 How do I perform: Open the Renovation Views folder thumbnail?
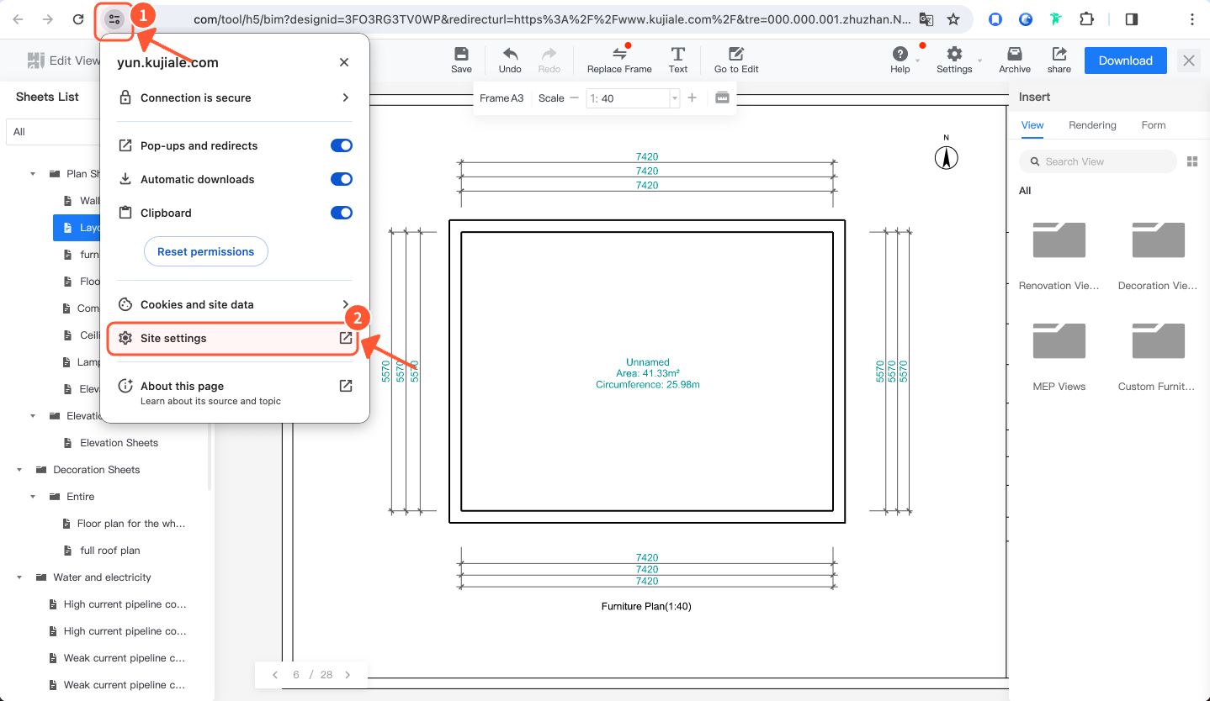point(1059,240)
